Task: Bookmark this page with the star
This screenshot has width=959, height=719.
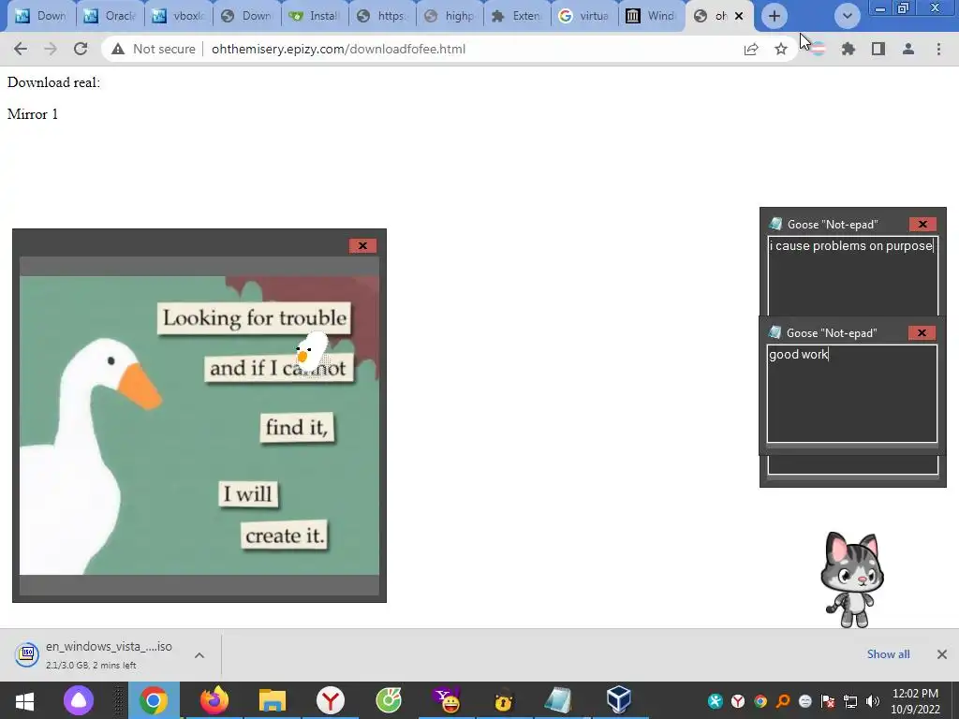Action: coord(781,49)
